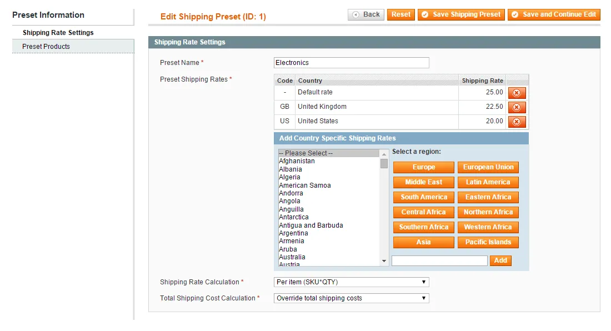Choose the Middle East region
The image size is (611, 331).
(424, 182)
